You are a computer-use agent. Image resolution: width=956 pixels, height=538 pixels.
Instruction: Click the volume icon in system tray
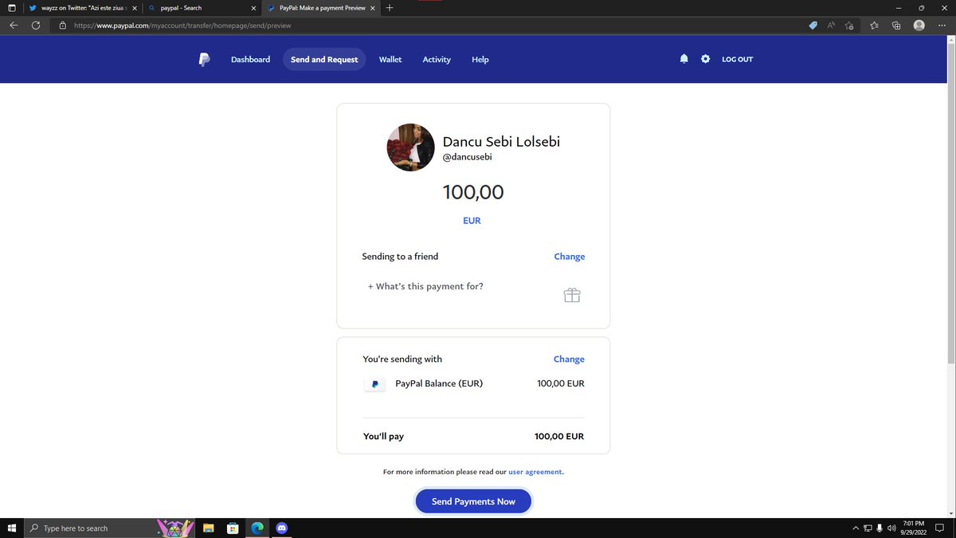click(891, 528)
